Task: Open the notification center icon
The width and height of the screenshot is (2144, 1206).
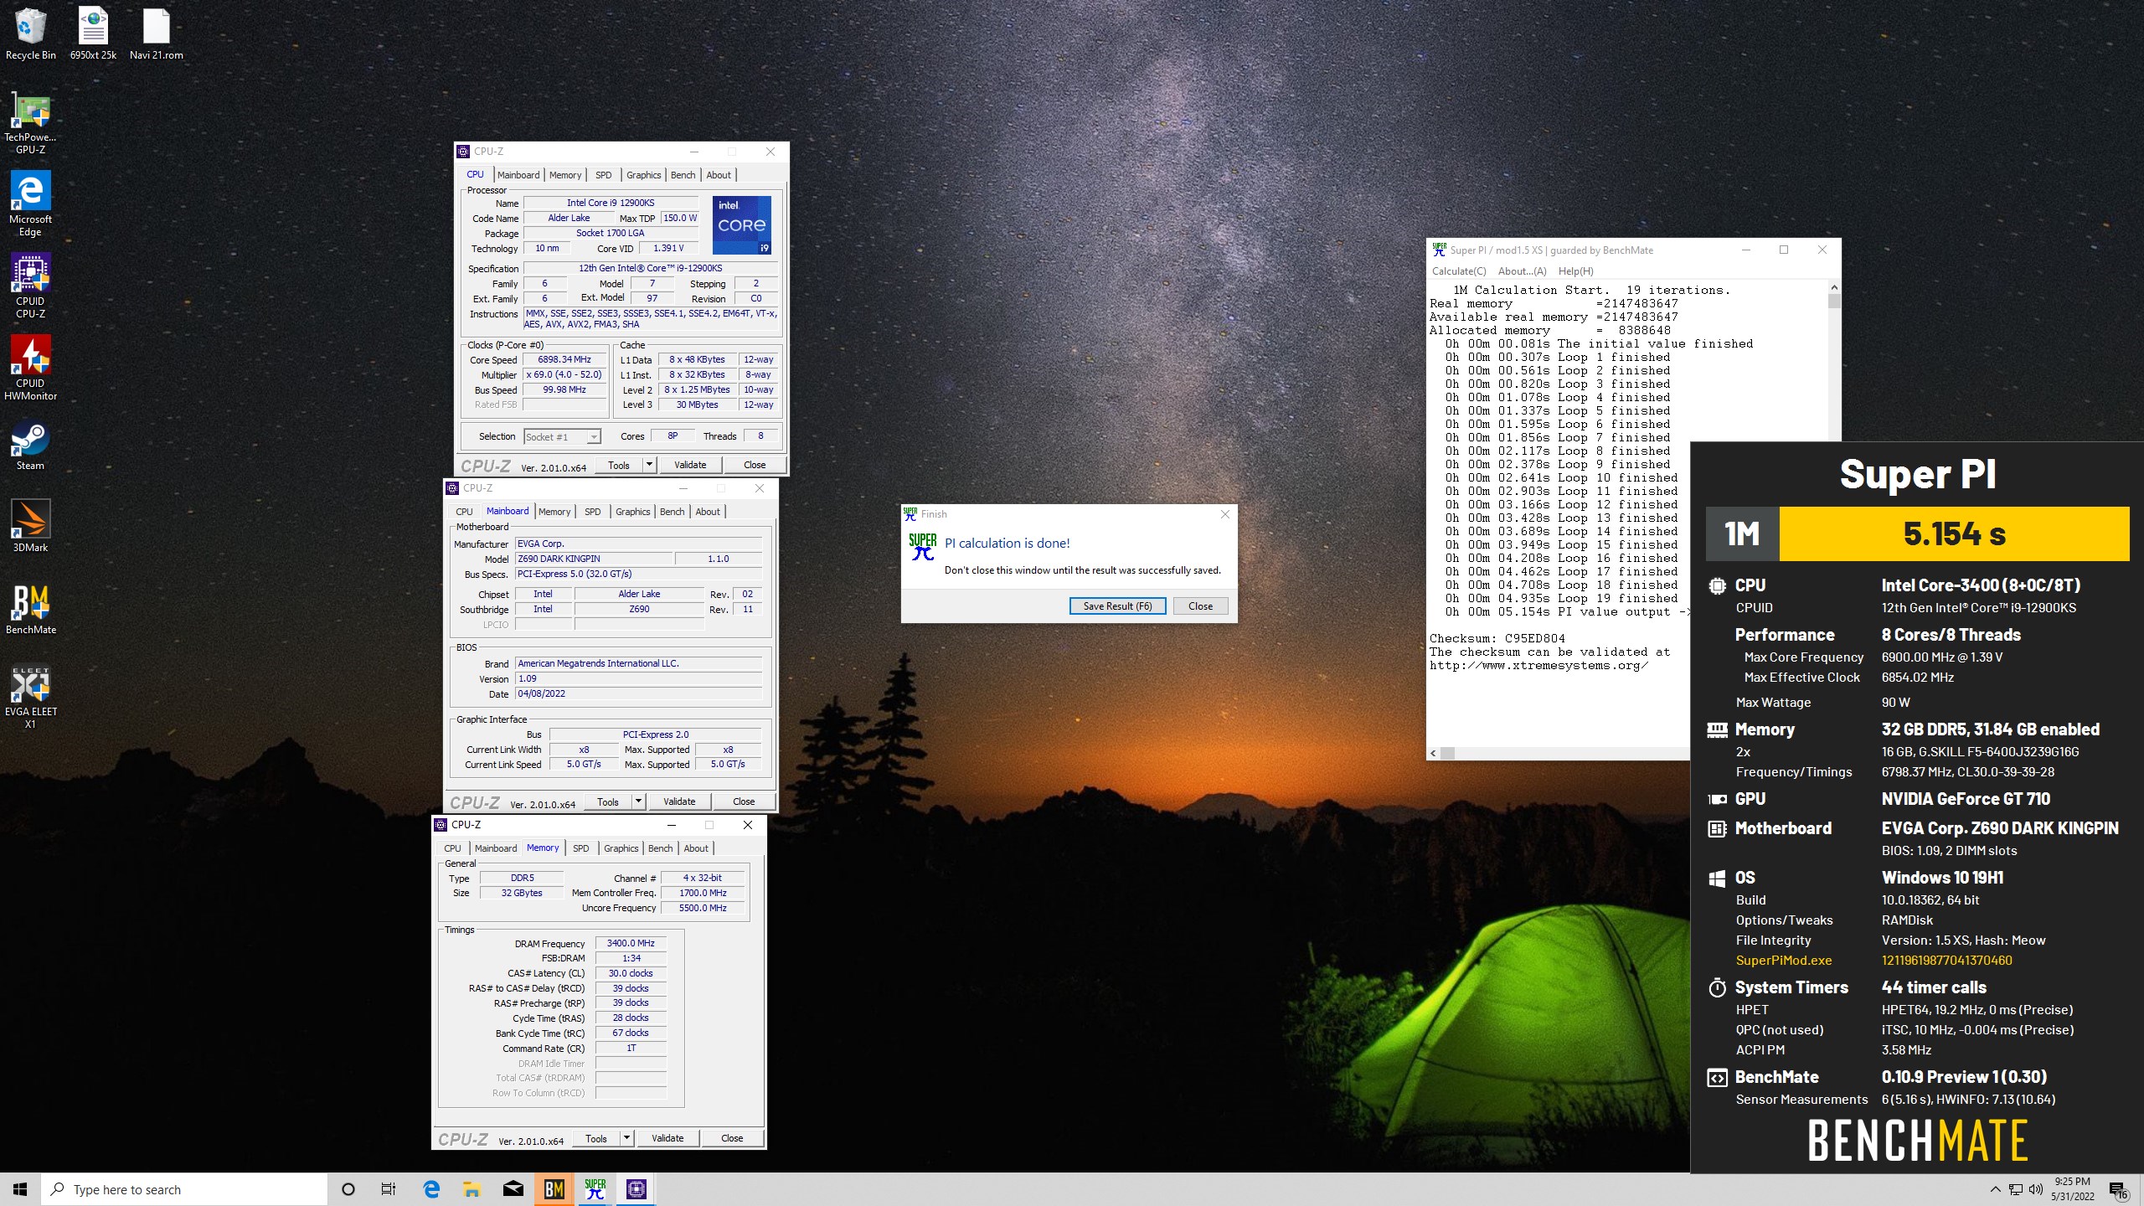Action: (x=2119, y=1189)
